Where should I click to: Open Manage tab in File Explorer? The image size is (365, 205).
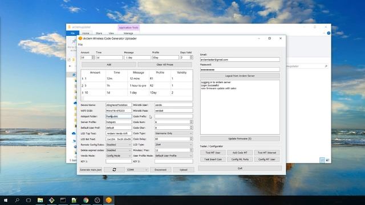point(128,34)
